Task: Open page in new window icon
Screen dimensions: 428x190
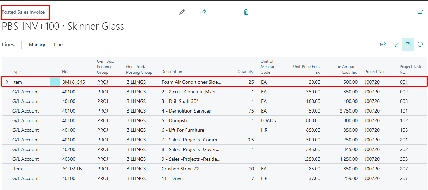Action: tap(420, 12)
